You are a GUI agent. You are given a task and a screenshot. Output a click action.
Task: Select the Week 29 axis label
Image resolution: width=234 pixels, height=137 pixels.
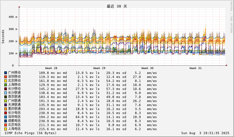[99, 68]
